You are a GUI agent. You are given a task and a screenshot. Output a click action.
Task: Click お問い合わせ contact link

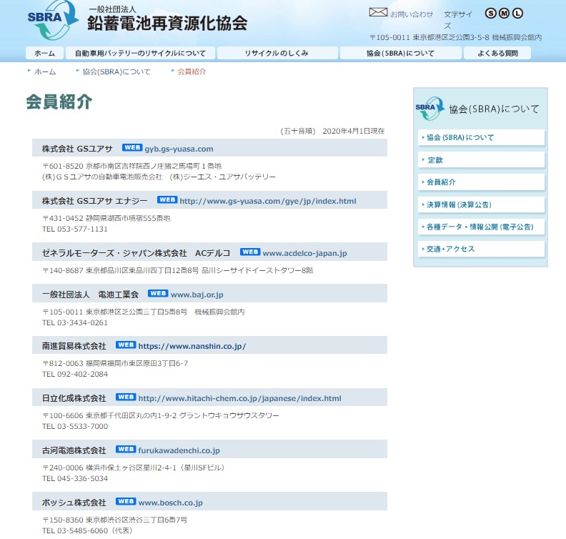(x=412, y=14)
